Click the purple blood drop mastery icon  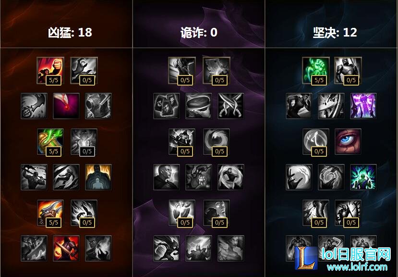pyautogui.click(x=66, y=106)
